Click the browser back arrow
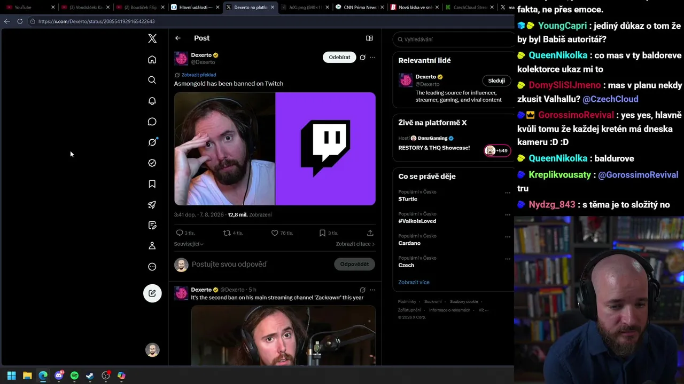 (x=7, y=21)
